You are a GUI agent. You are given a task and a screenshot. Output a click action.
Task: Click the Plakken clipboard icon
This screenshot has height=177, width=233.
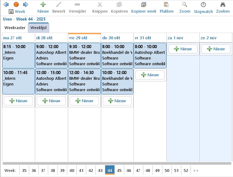click(x=166, y=7)
